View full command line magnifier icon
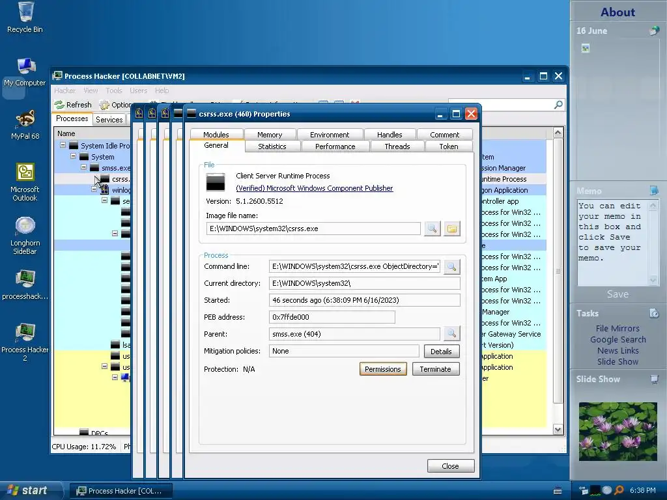The width and height of the screenshot is (667, 500). pyautogui.click(x=452, y=266)
